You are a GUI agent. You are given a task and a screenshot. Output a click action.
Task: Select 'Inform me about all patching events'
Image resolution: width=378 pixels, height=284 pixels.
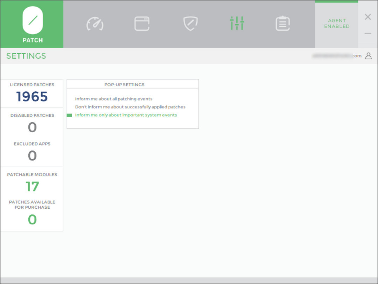(114, 99)
